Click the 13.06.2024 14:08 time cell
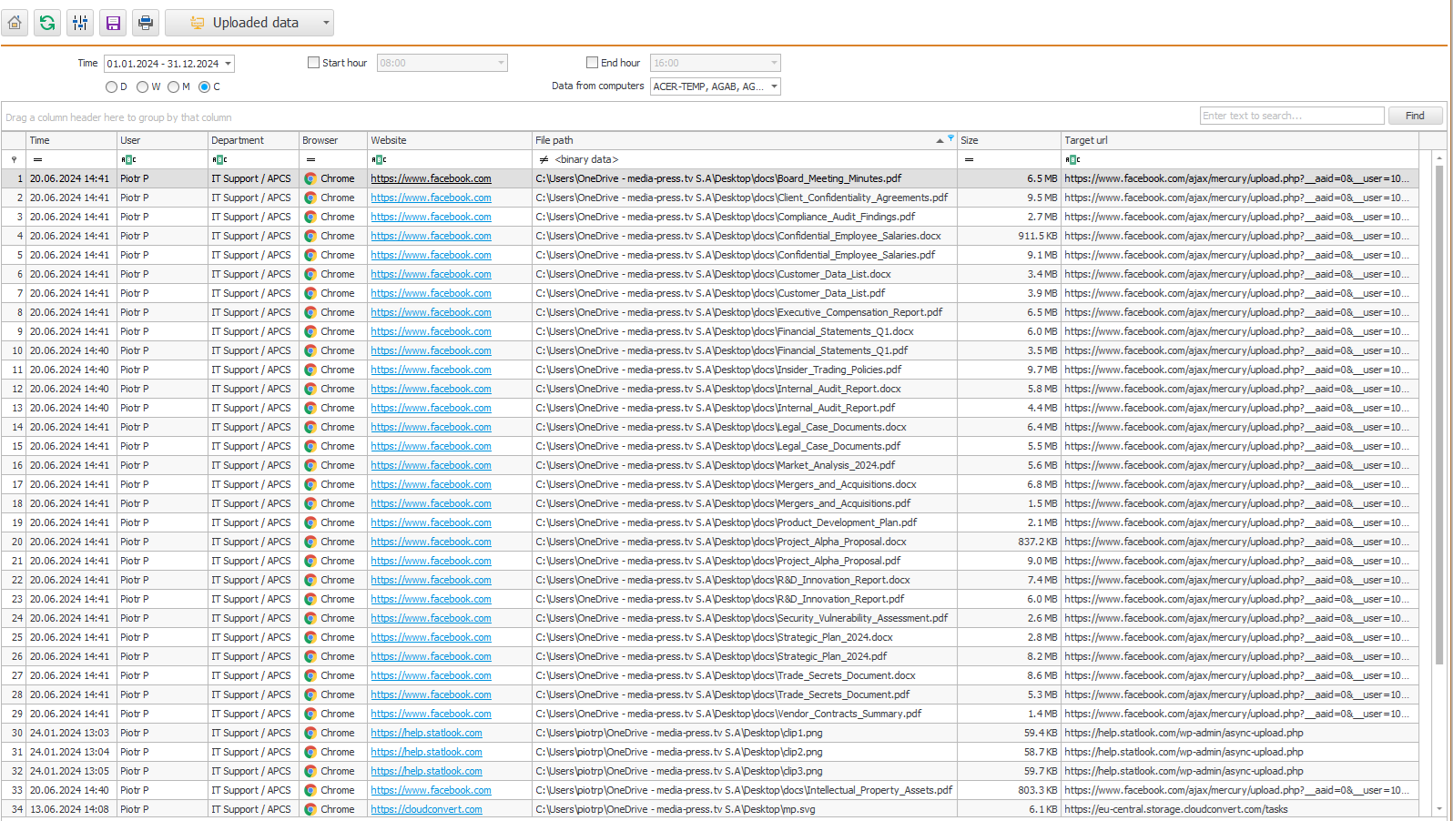The width and height of the screenshot is (1453, 821). pos(71,809)
